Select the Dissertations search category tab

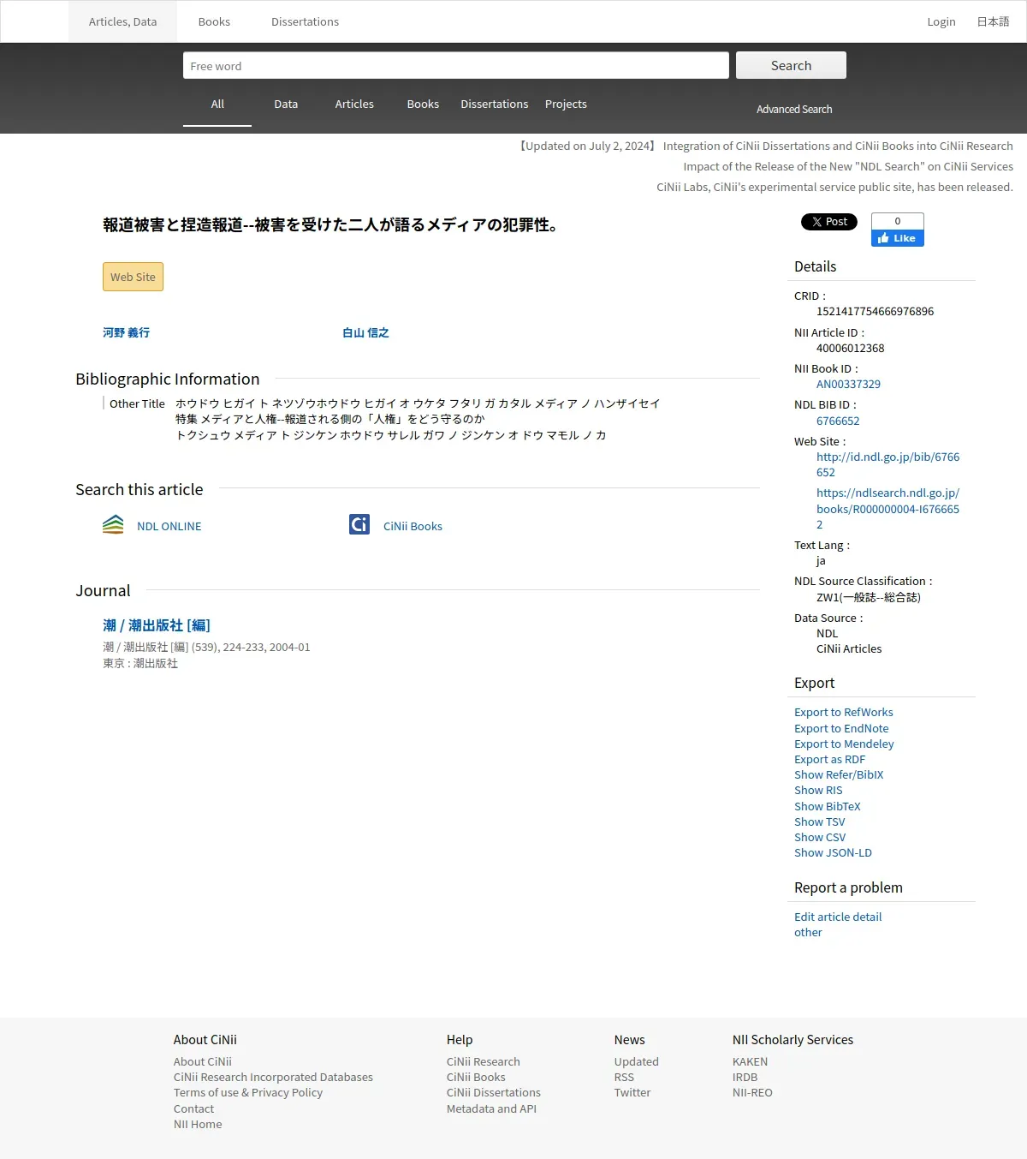[495, 104]
